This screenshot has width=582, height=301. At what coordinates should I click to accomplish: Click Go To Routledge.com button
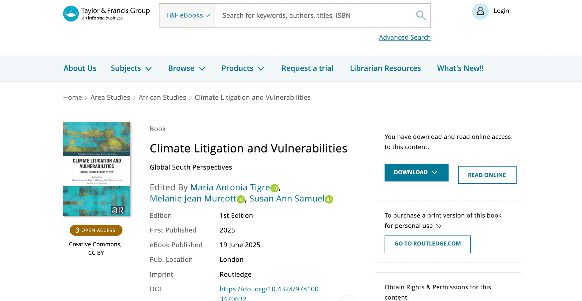[427, 244]
